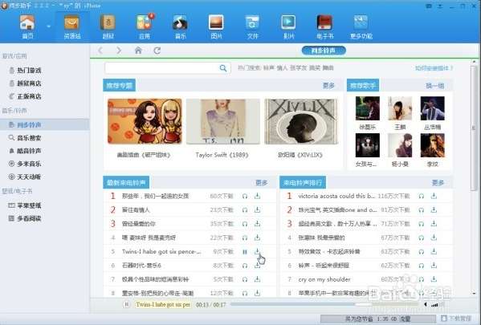Preview ringtone 那些年，我们一起追的女孩 with headphone icon

pyautogui.click(x=245, y=196)
